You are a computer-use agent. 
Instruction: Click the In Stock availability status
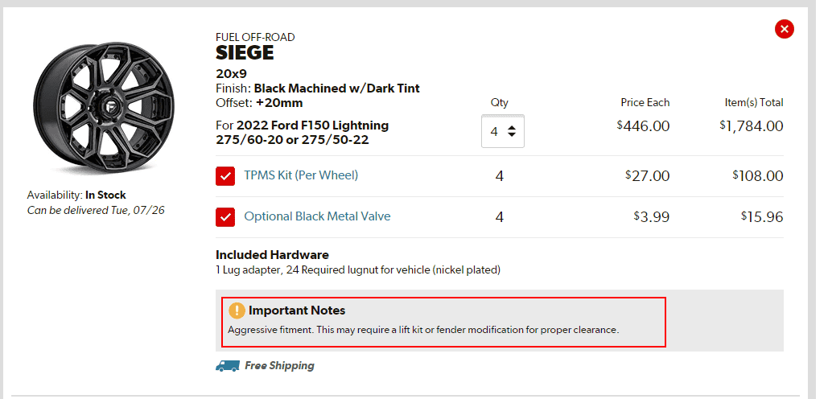(105, 195)
